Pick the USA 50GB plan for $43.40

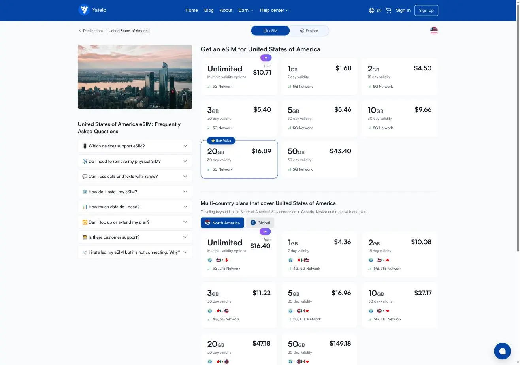click(319, 160)
